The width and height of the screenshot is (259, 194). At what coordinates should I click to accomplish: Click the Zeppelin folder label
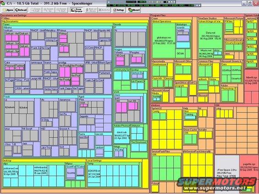click(84, 116)
